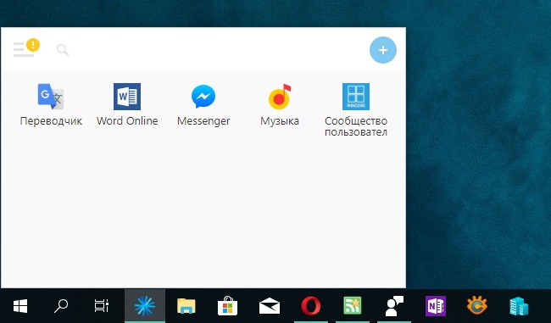Click the Переводчик label text
The height and width of the screenshot is (323, 551).
(x=51, y=121)
